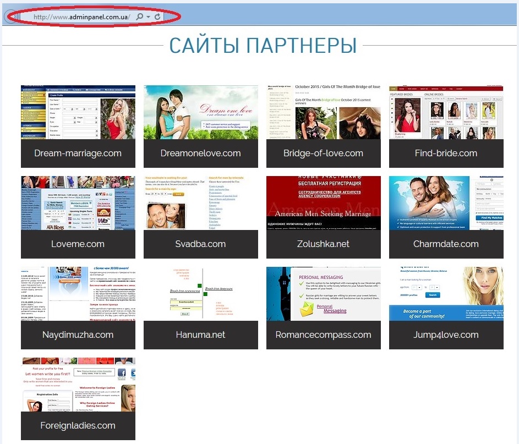Screen dimensions: 519x444
Task: Open the Bridge-of-love.com partner link
Action: [324, 153]
